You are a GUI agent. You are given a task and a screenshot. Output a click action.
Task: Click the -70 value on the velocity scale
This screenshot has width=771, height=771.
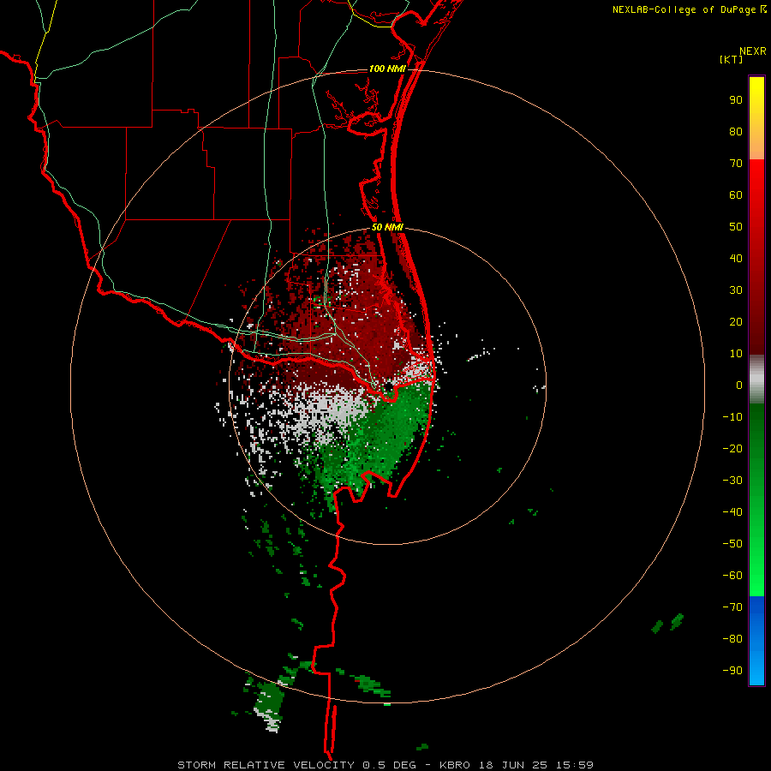tap(732, 607)
